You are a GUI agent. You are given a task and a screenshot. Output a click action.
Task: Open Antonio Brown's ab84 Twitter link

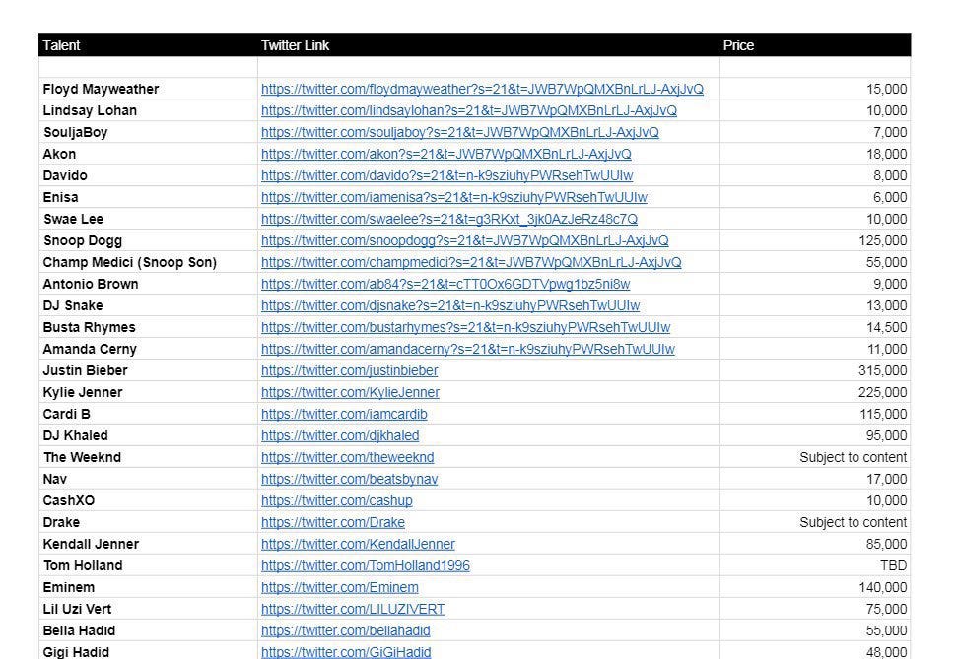445,285
